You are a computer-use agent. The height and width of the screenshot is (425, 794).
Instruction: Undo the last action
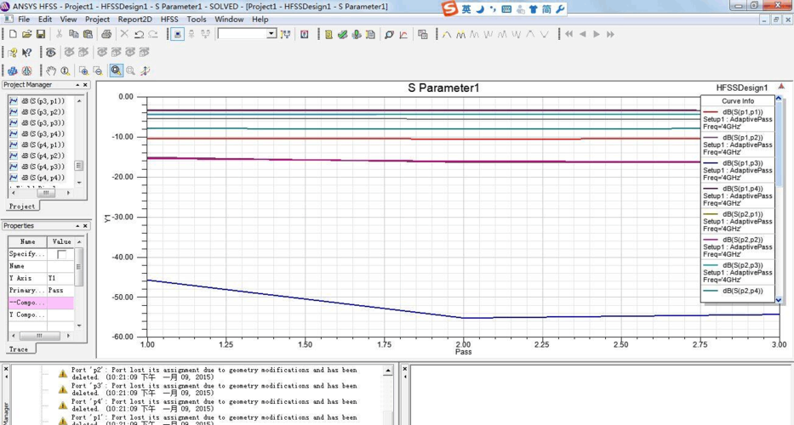(x=139, y=34)
